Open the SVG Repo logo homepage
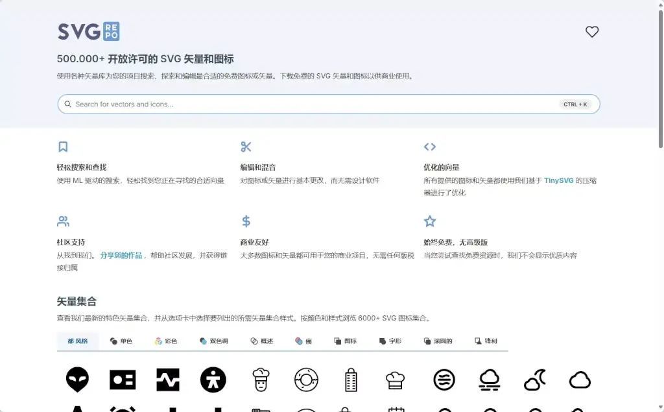664x412 pixels. (88, 31)
